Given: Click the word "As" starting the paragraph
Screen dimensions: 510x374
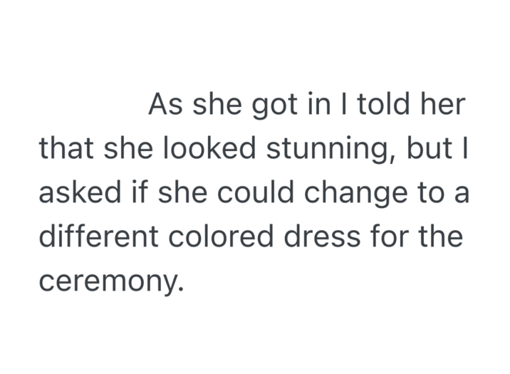Looking at the screenshot, I should [x=164, y=108].
